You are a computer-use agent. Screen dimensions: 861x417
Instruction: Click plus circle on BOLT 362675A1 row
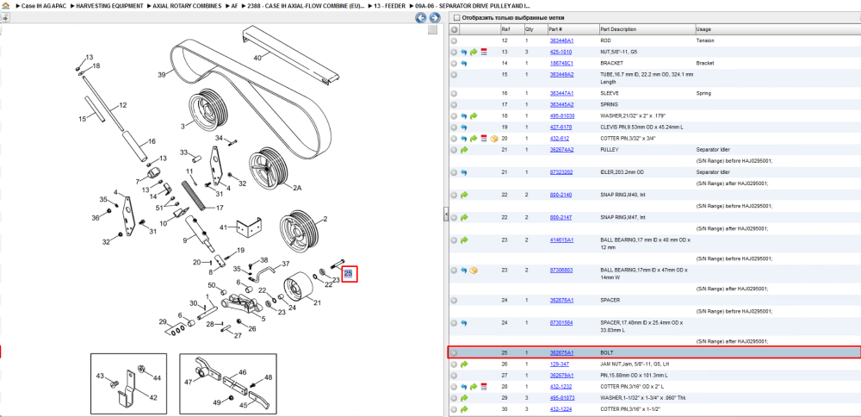[454, 352]
